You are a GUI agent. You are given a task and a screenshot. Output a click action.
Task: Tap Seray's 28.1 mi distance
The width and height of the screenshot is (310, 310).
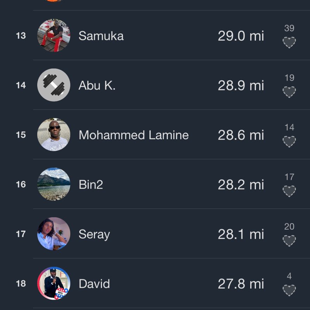point(241,234)
